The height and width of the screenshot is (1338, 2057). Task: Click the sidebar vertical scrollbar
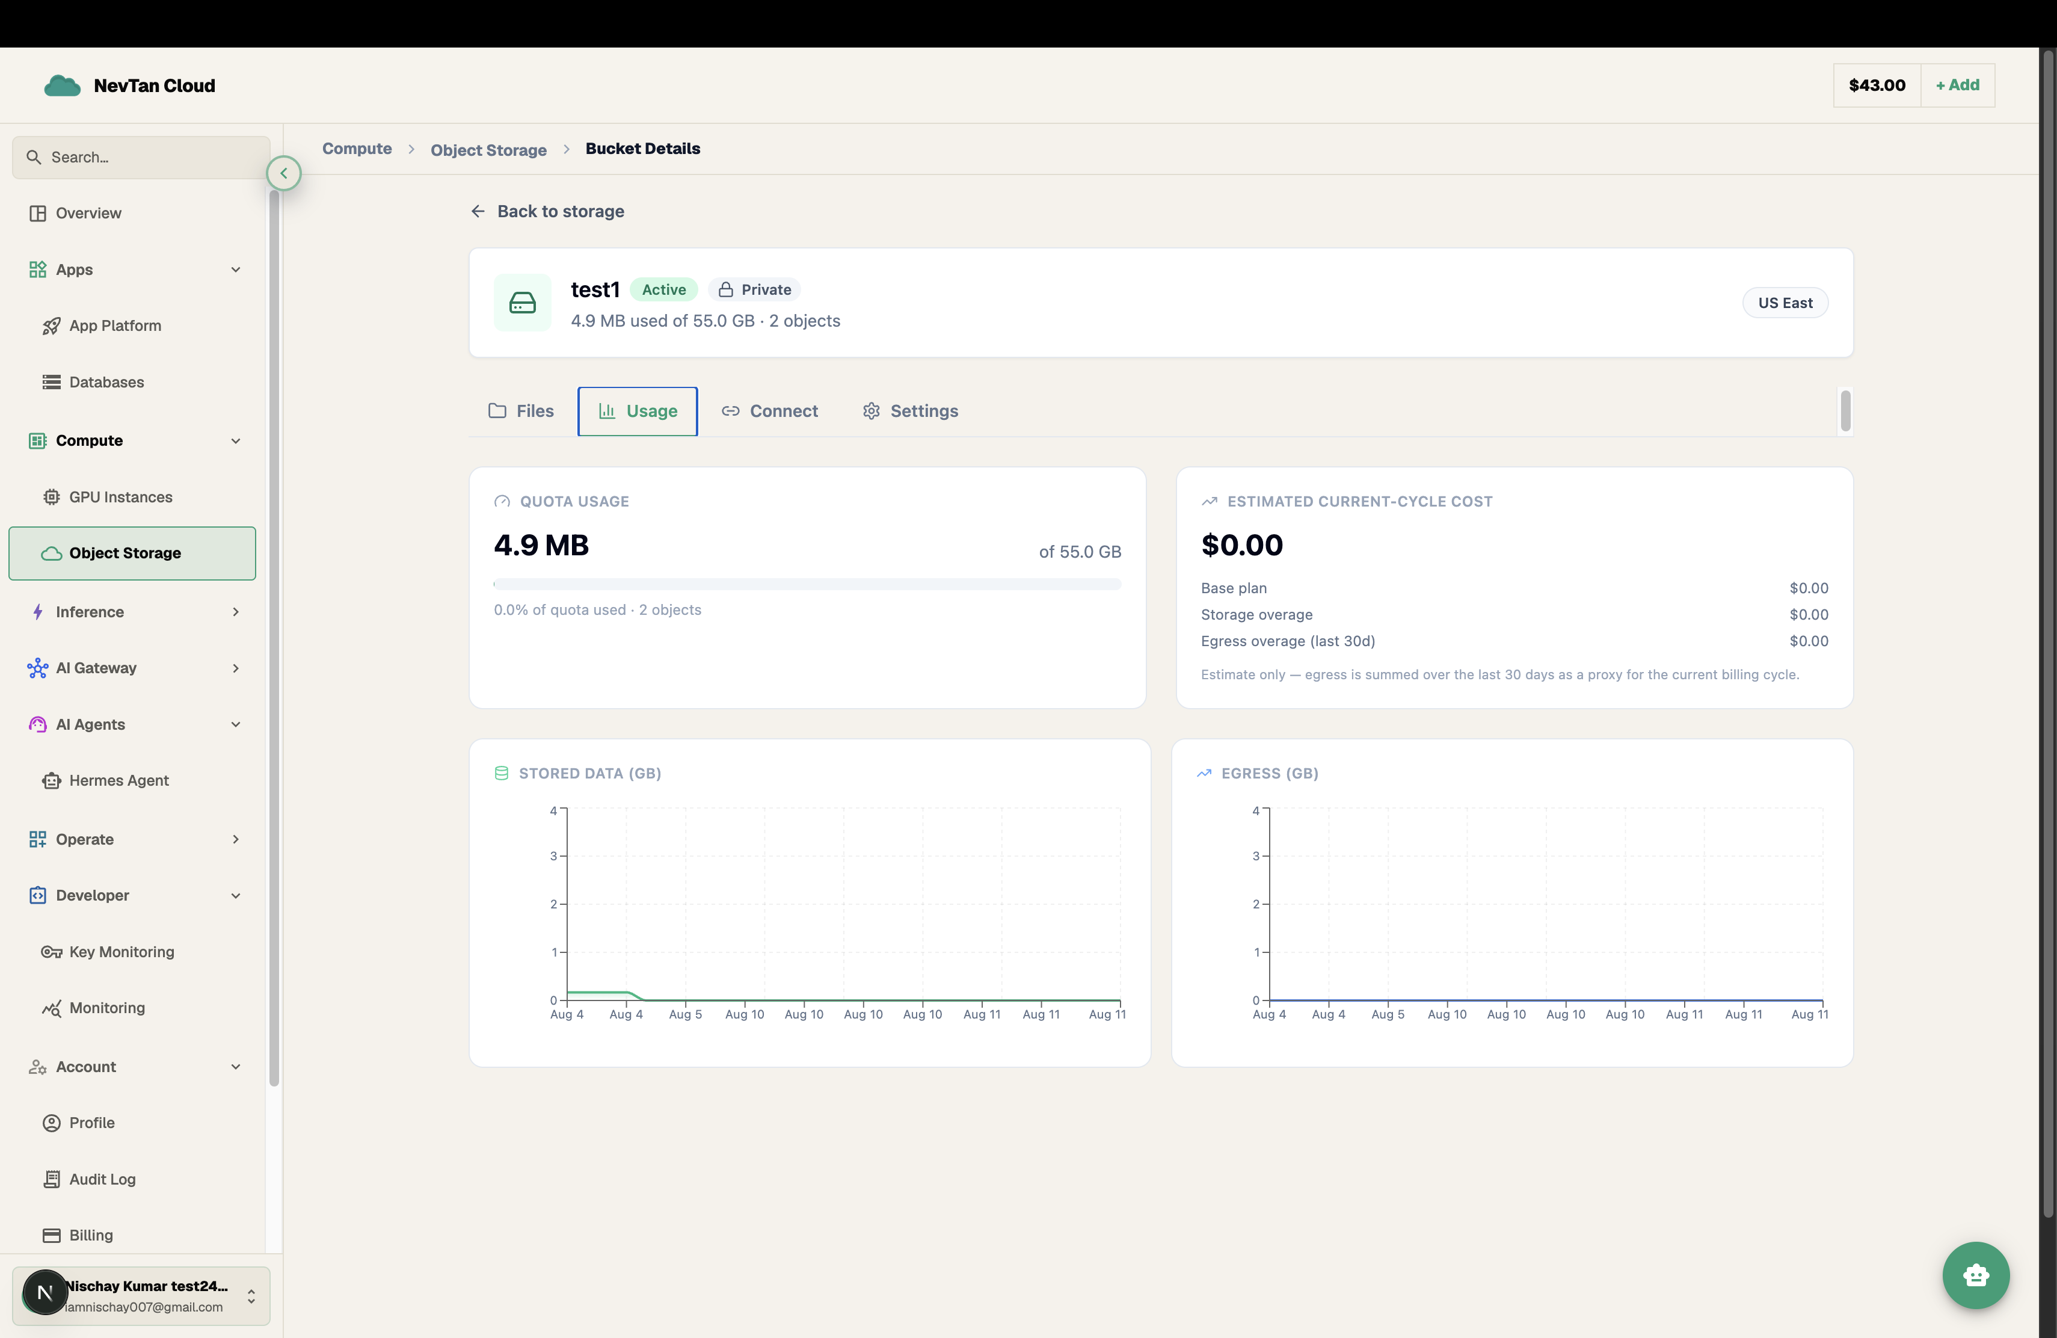coord(274,638)
